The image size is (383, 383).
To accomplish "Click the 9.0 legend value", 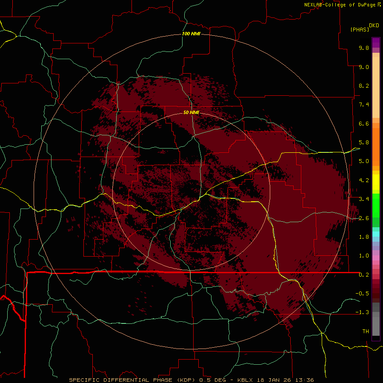I will point(364,67).
